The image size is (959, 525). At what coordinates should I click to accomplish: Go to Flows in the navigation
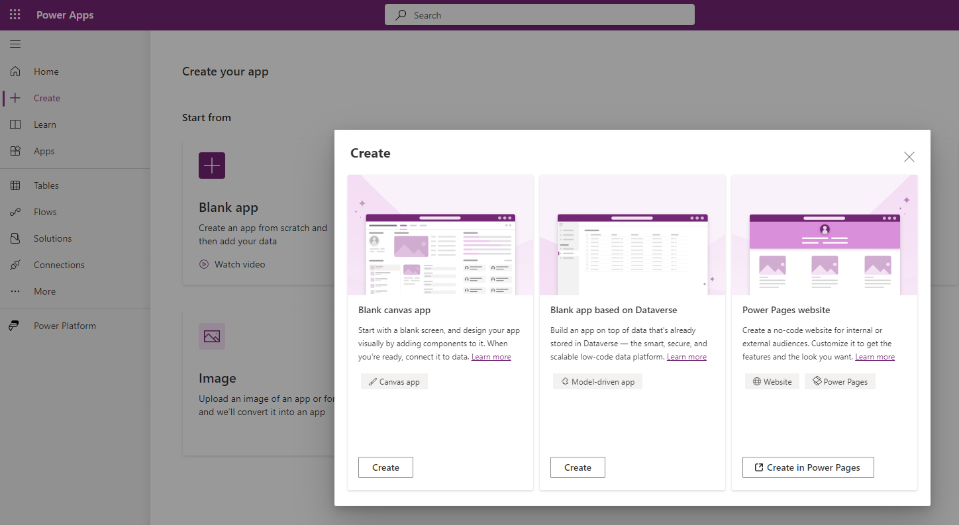tap(75, 212)
